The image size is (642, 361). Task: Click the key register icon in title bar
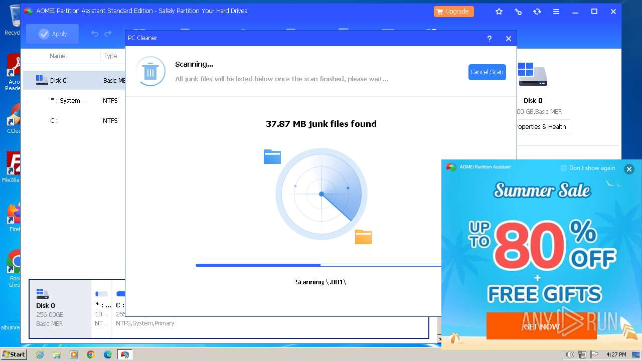[x=518, y=12]
